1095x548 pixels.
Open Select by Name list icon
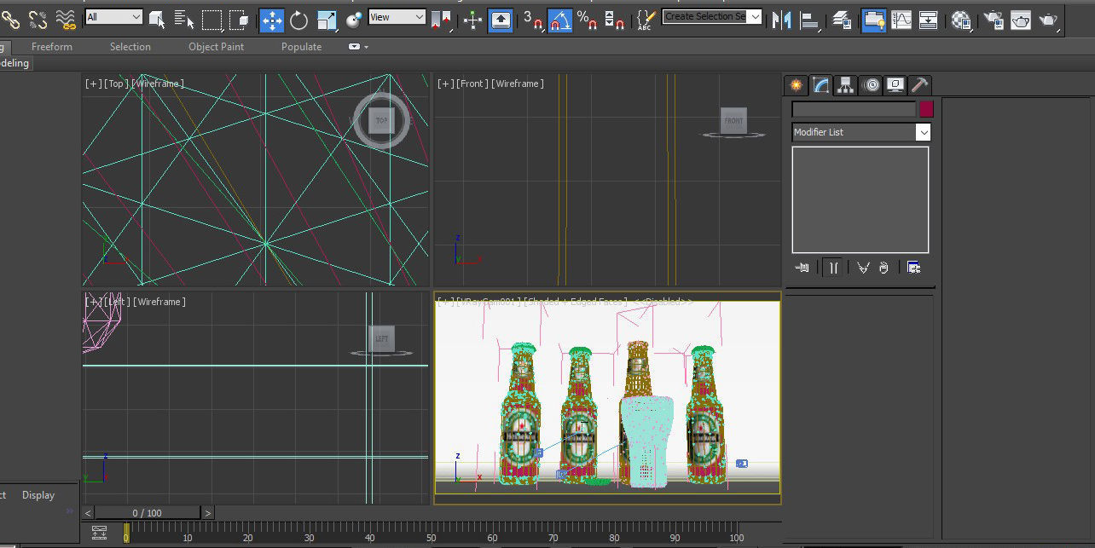(x=184, y=19)
